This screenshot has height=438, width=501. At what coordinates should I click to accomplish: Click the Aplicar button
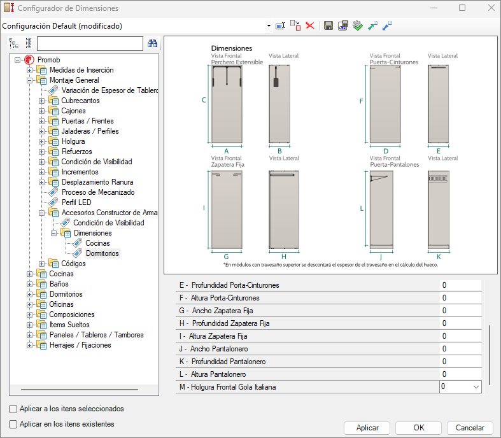pos(367,428)
